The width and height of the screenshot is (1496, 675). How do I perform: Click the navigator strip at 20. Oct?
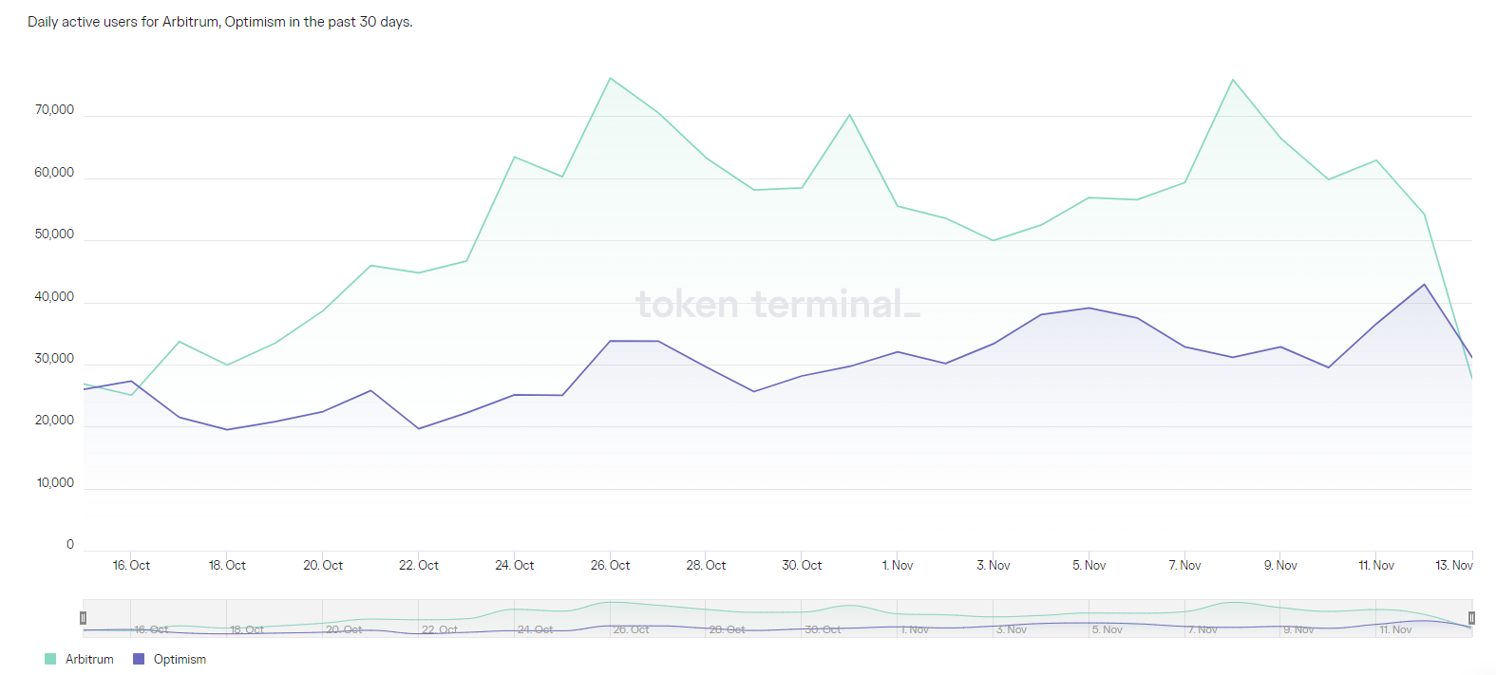coord(344,629)
